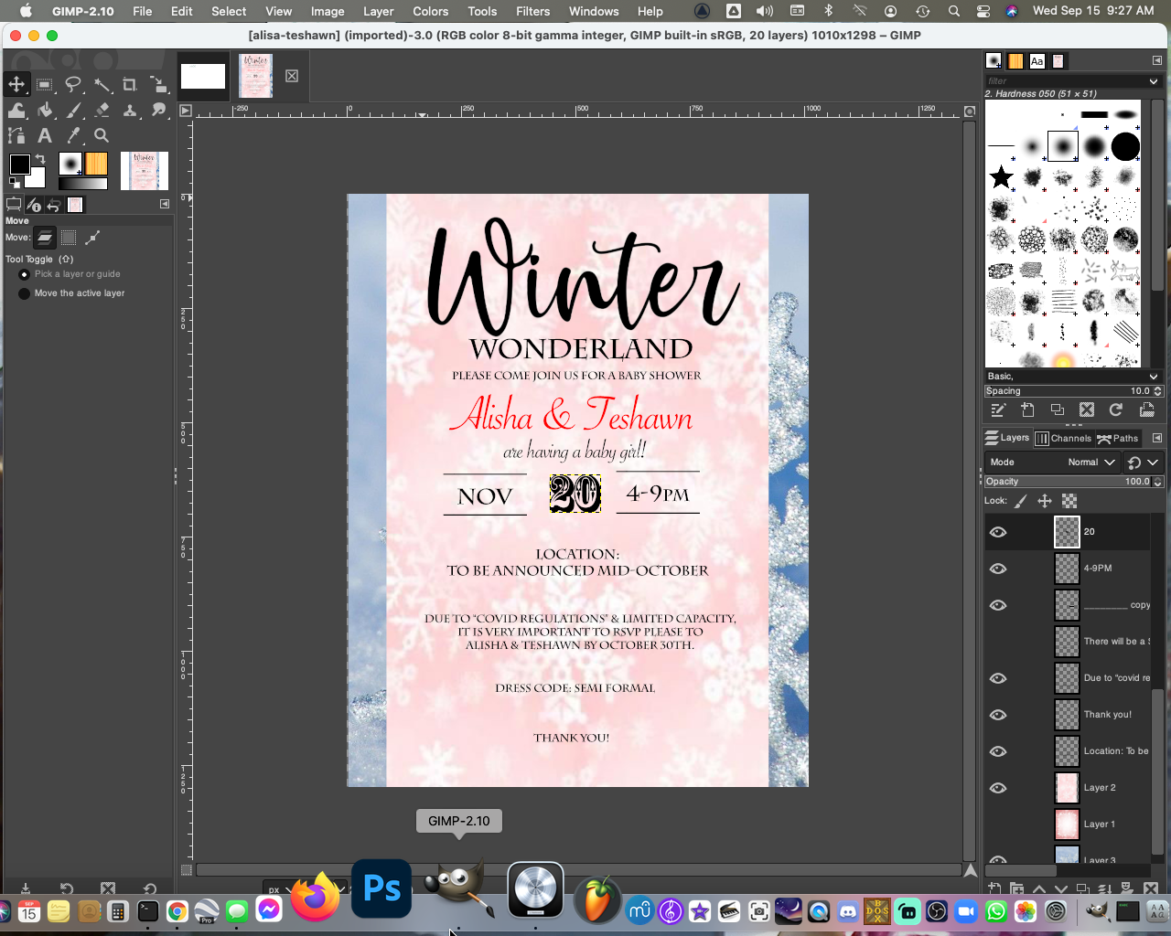
Task: Select the Paths tool
Action: pos(16,135)
